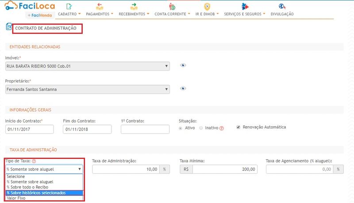Open the Imóvel dropdown
Screen dimensions: 354x203
click(87, 66)
